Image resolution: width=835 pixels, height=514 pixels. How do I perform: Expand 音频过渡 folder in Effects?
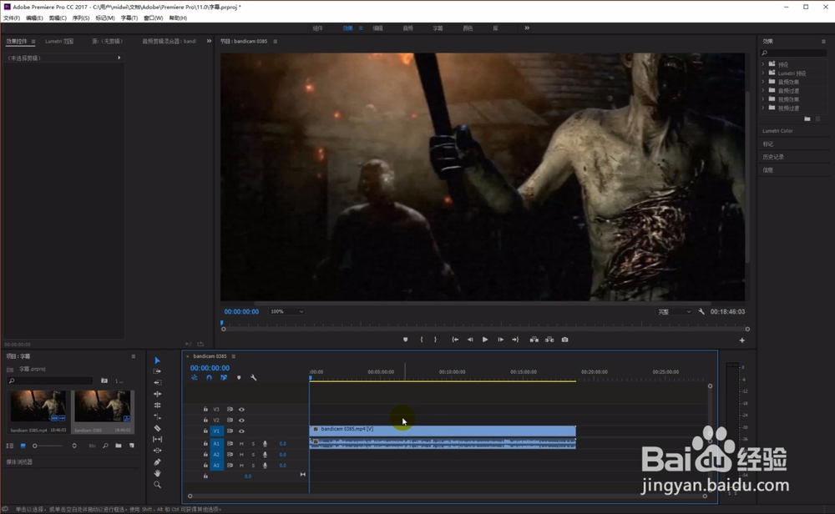pyautogui.click(x=763, y=91)
